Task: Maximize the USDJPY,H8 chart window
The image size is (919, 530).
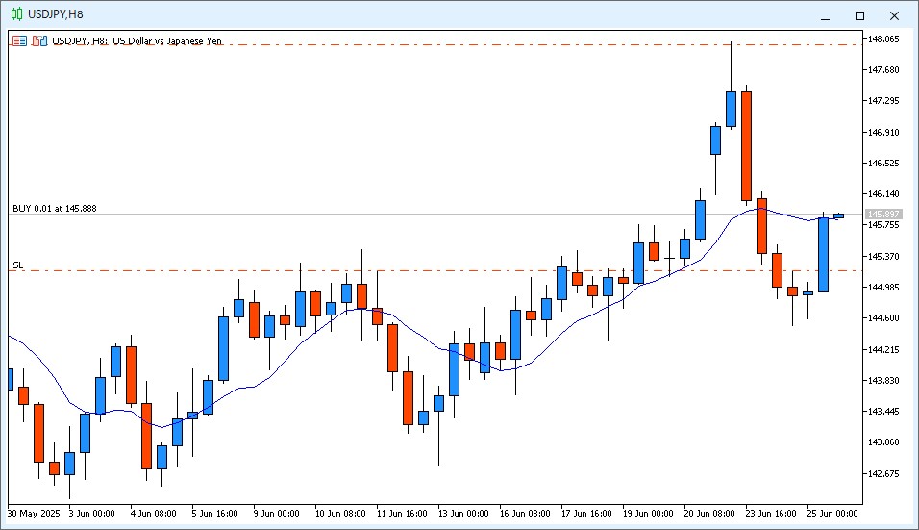Action: pos(859,15)
